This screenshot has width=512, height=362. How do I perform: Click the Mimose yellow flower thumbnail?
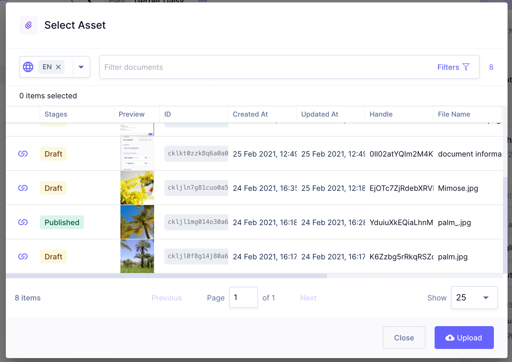(137, 188)
